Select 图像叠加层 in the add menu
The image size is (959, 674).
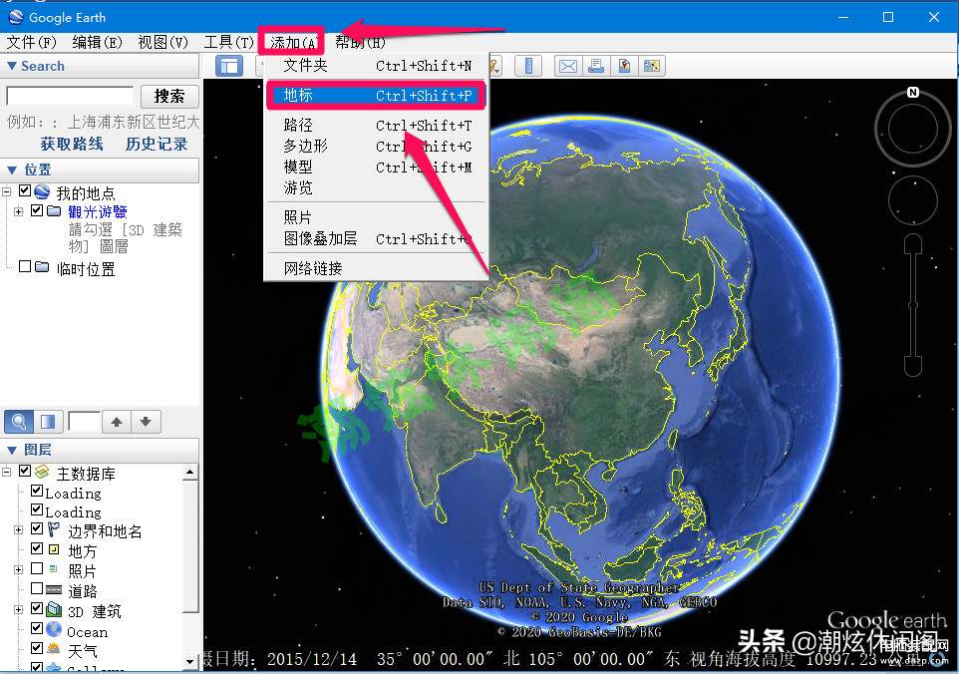(376, 238)
